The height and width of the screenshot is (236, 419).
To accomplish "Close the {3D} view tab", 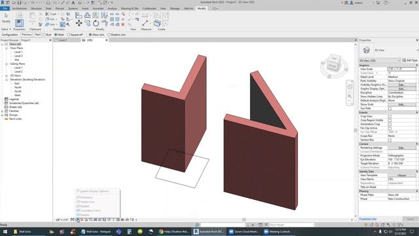I will (107, 40).
